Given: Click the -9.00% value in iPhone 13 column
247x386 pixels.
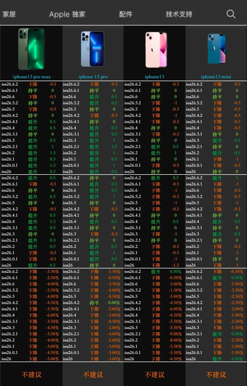Looking at the screenshot, I should (x=175, y=334).
